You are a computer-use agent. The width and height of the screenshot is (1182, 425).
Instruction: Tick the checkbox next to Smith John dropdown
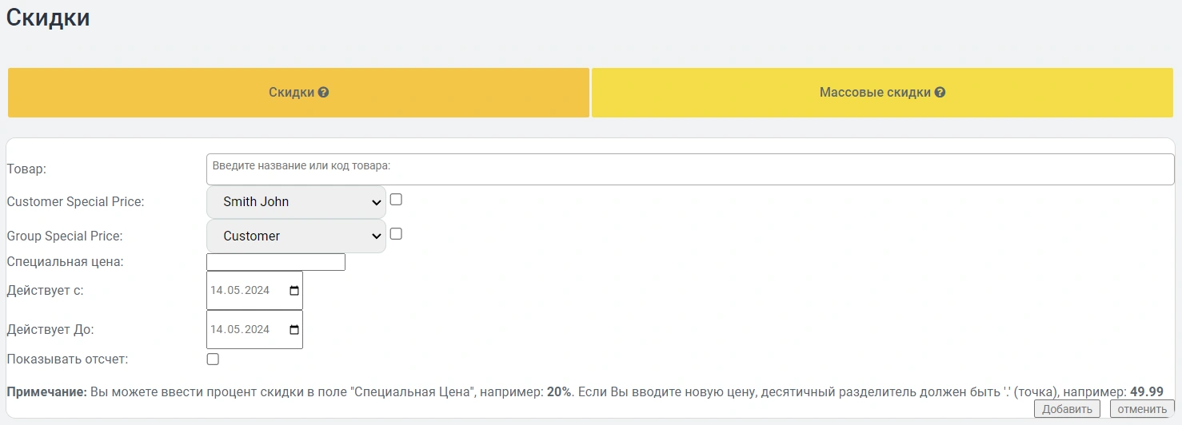click(x=396, y=200)
